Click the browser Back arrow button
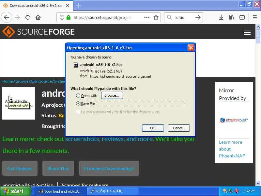This screenshot has width=261, height=196. pyautogui.click(x=7, y=17)
